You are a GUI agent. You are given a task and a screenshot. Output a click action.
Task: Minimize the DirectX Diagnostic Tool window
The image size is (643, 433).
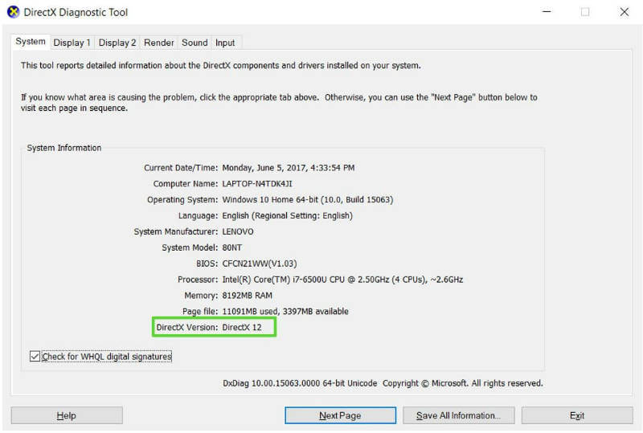tap(547, 12)
